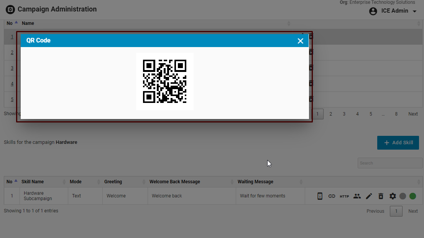Click the green status circle

412,196
